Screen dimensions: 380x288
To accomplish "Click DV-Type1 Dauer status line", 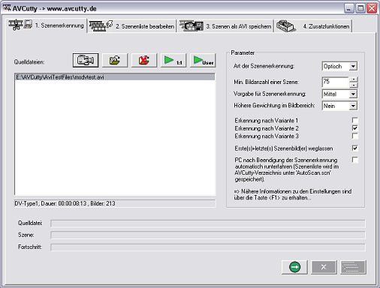I will 115,203.
